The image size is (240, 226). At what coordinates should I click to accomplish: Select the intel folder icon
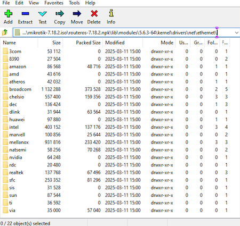[5, 127]
